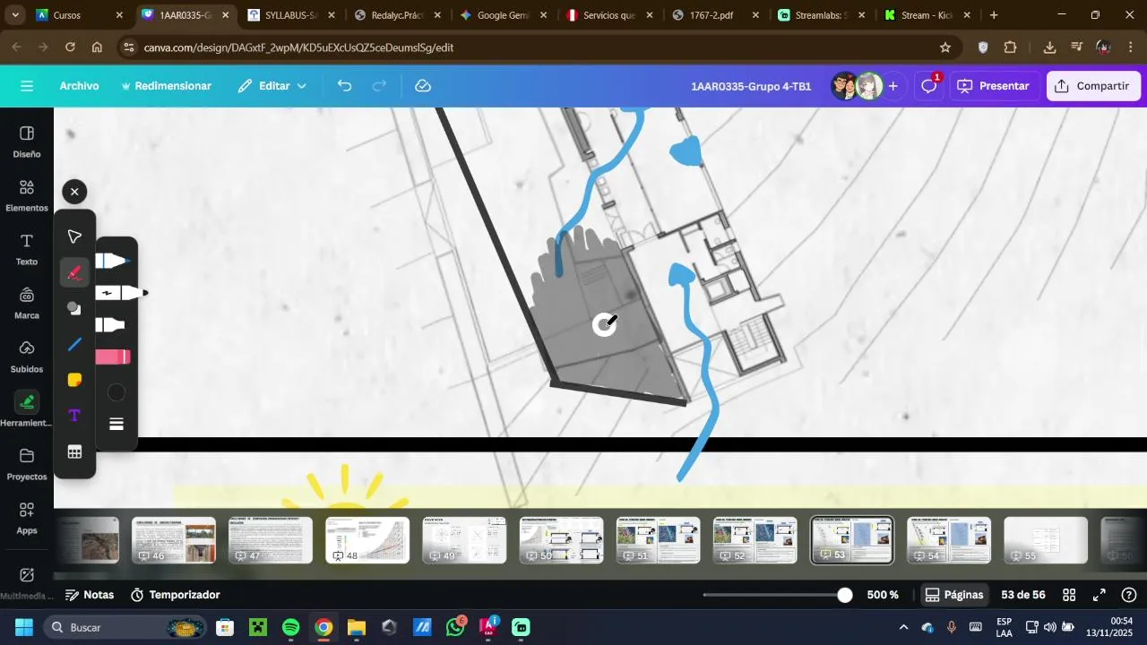Click the Compartir button
Viewport: 1147px width, 645px height.
[1093, 86]
